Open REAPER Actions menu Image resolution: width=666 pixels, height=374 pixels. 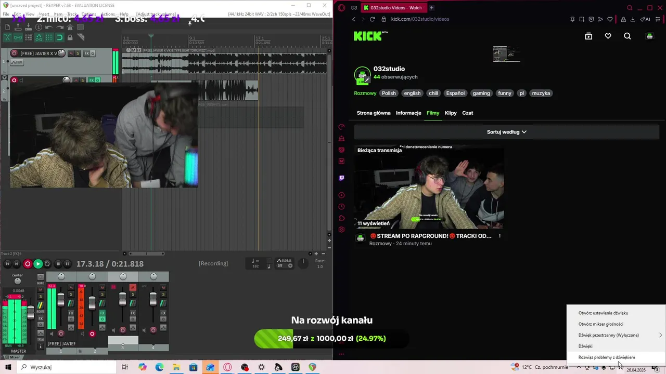[x=108, y=14]
